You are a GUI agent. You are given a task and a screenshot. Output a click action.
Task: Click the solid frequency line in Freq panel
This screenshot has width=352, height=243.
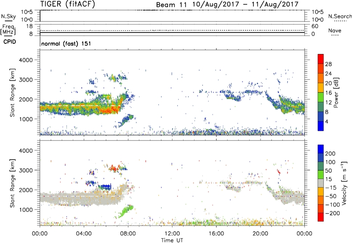coord(172,32)
